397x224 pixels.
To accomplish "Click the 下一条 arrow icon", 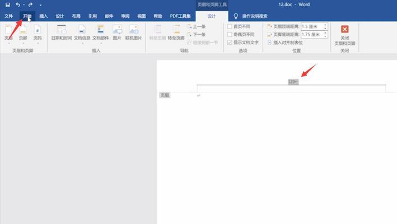I will point(189,34).
